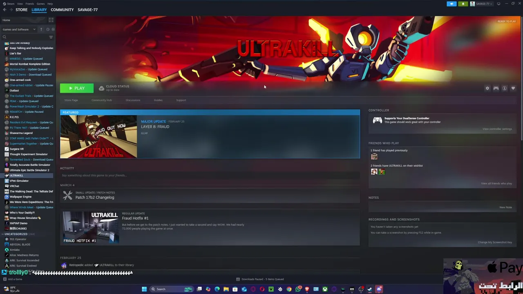
Task: Go back with the navigation arrow
Action: coord(4,10)
